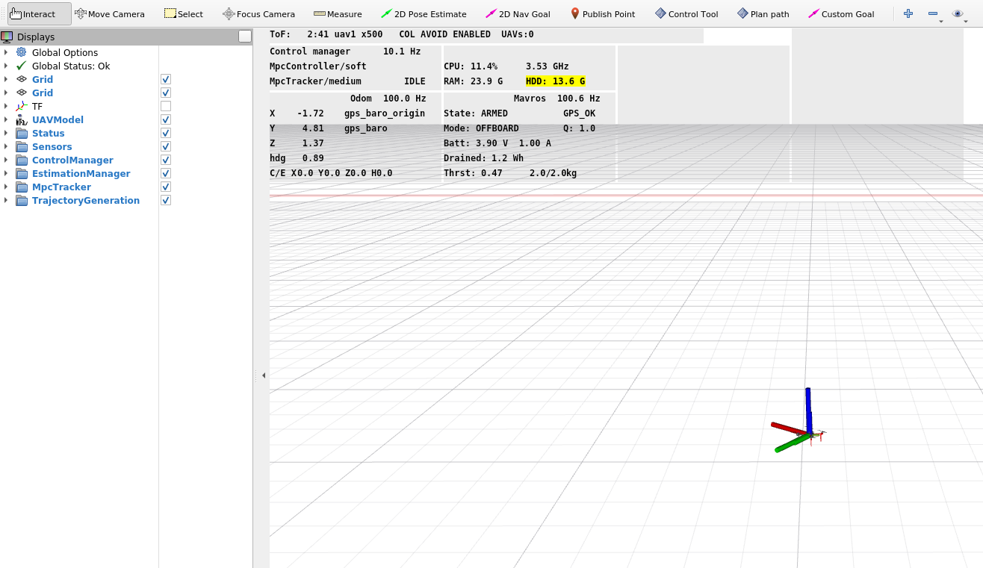983x568 pixels.
Task: Uncheck the second Grid display checkbox
Action: (166, 93)
